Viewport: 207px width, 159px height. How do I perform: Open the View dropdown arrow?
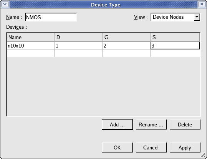click(197, 17)
